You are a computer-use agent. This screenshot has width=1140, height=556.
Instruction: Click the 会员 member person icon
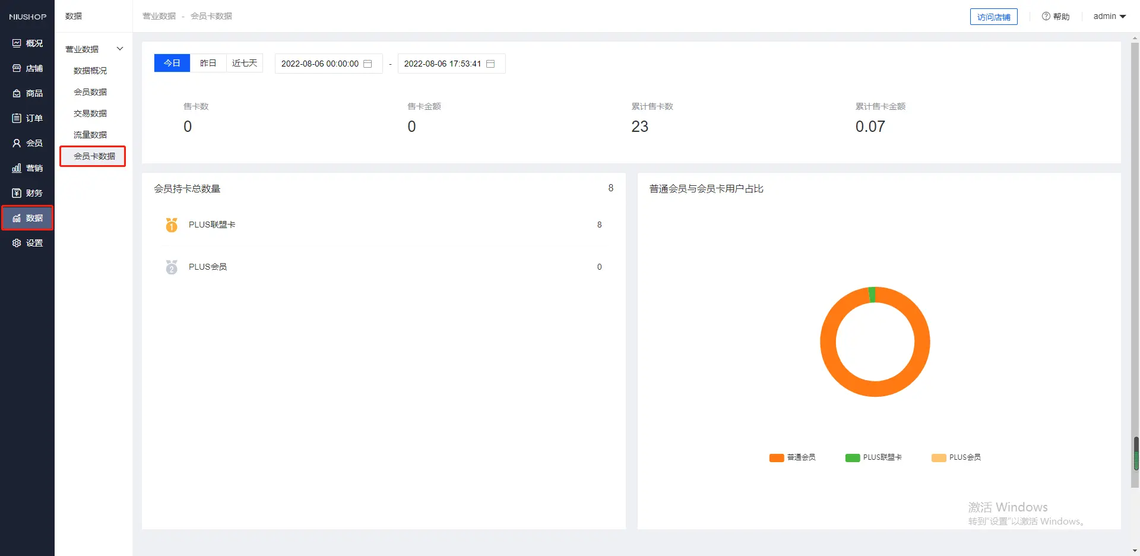[x=17, y=143]
